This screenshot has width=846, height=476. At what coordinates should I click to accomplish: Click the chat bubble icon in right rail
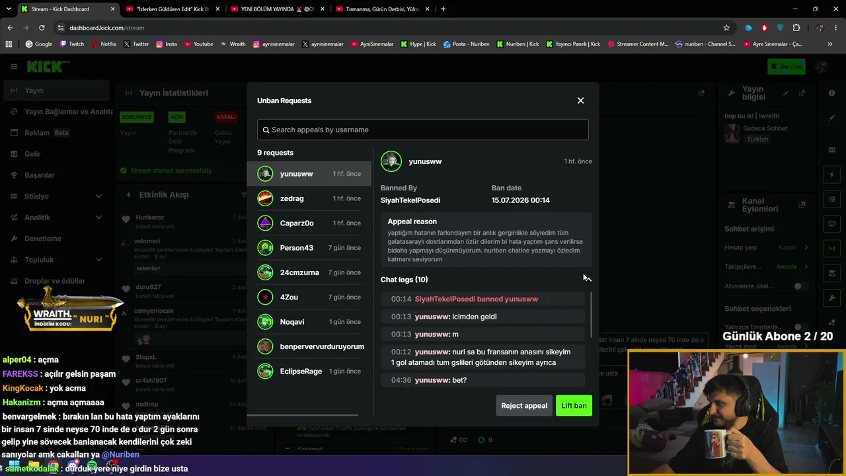(x=831, y=224)
